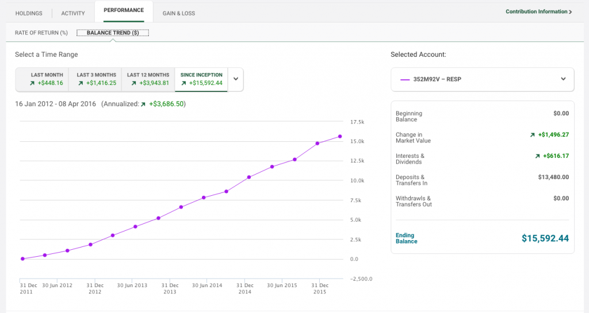Click the green arrow beside Annualized value
This screenshot has height=313, width=589.
click(x=143, y=105)
